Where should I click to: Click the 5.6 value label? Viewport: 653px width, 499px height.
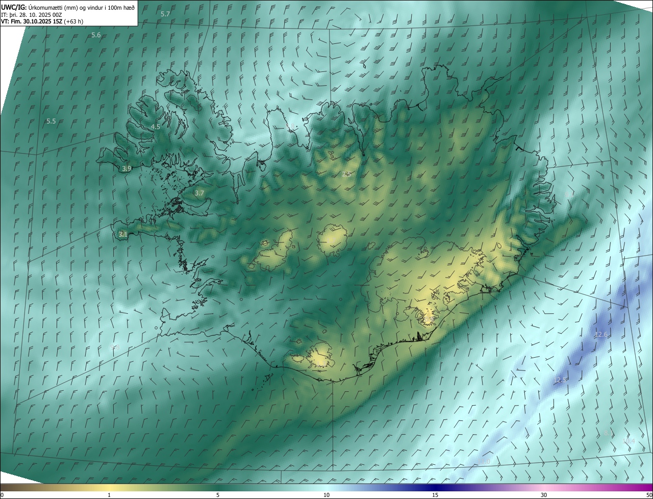point(96,35)
